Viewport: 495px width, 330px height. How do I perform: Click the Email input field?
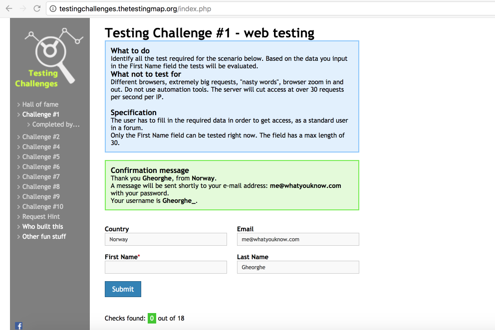pyautogui.click(x=298, y=239)
